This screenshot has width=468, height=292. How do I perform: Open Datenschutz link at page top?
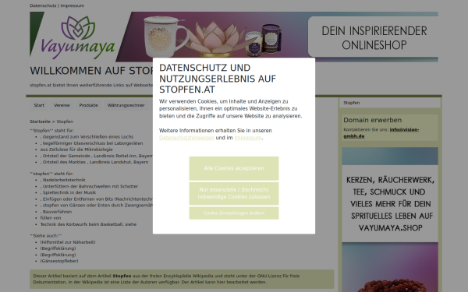pyautogui.click(x=43, y=5)
